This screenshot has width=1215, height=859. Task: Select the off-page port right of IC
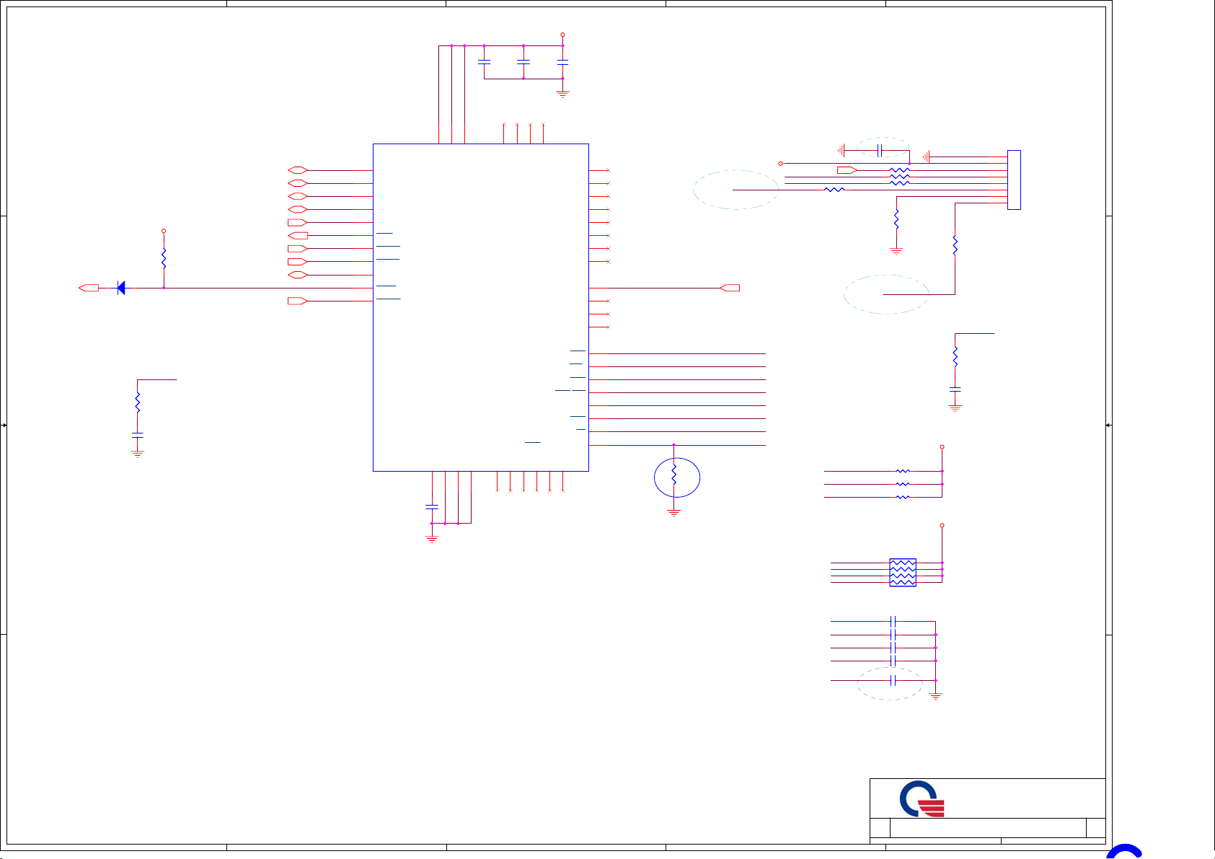click(730, 288)
